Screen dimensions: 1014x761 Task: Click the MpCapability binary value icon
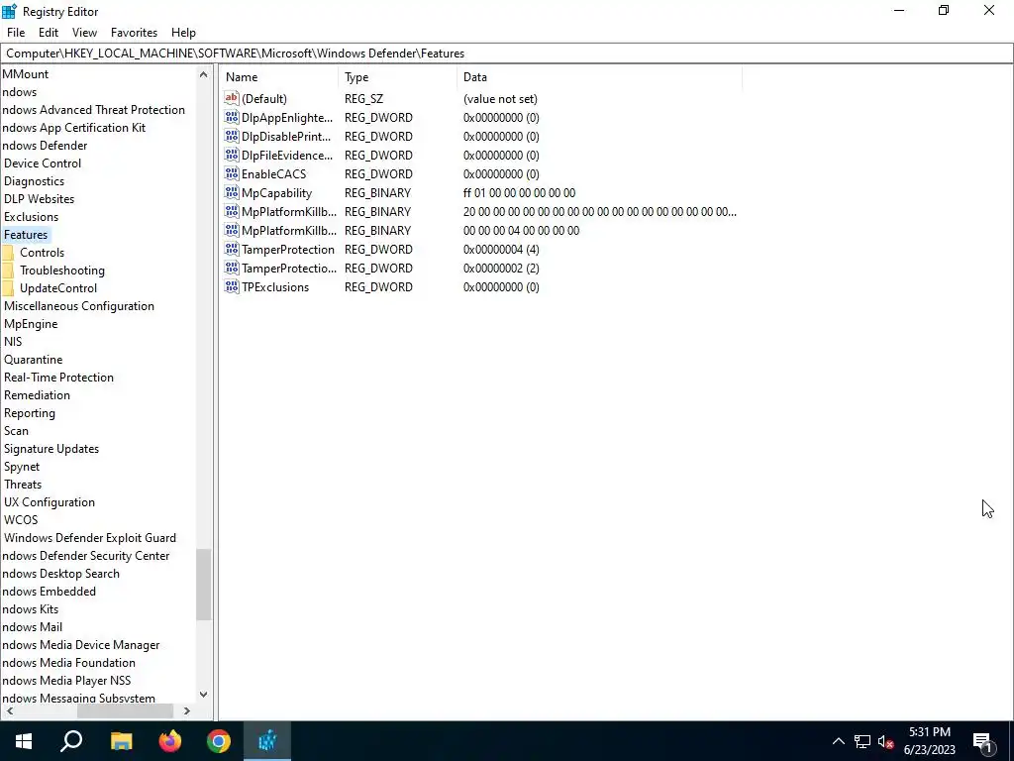click(x=232, y=192)
